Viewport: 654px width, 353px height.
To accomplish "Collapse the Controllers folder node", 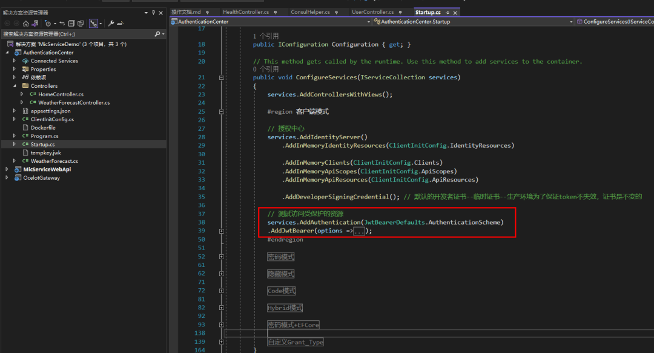I will tap(15, 86).
